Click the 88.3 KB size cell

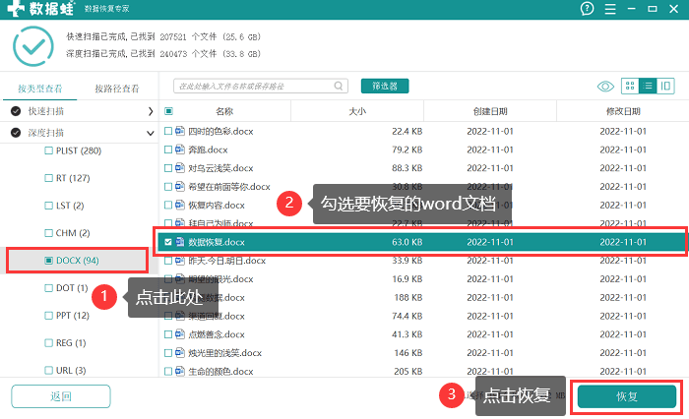(407, 168)
